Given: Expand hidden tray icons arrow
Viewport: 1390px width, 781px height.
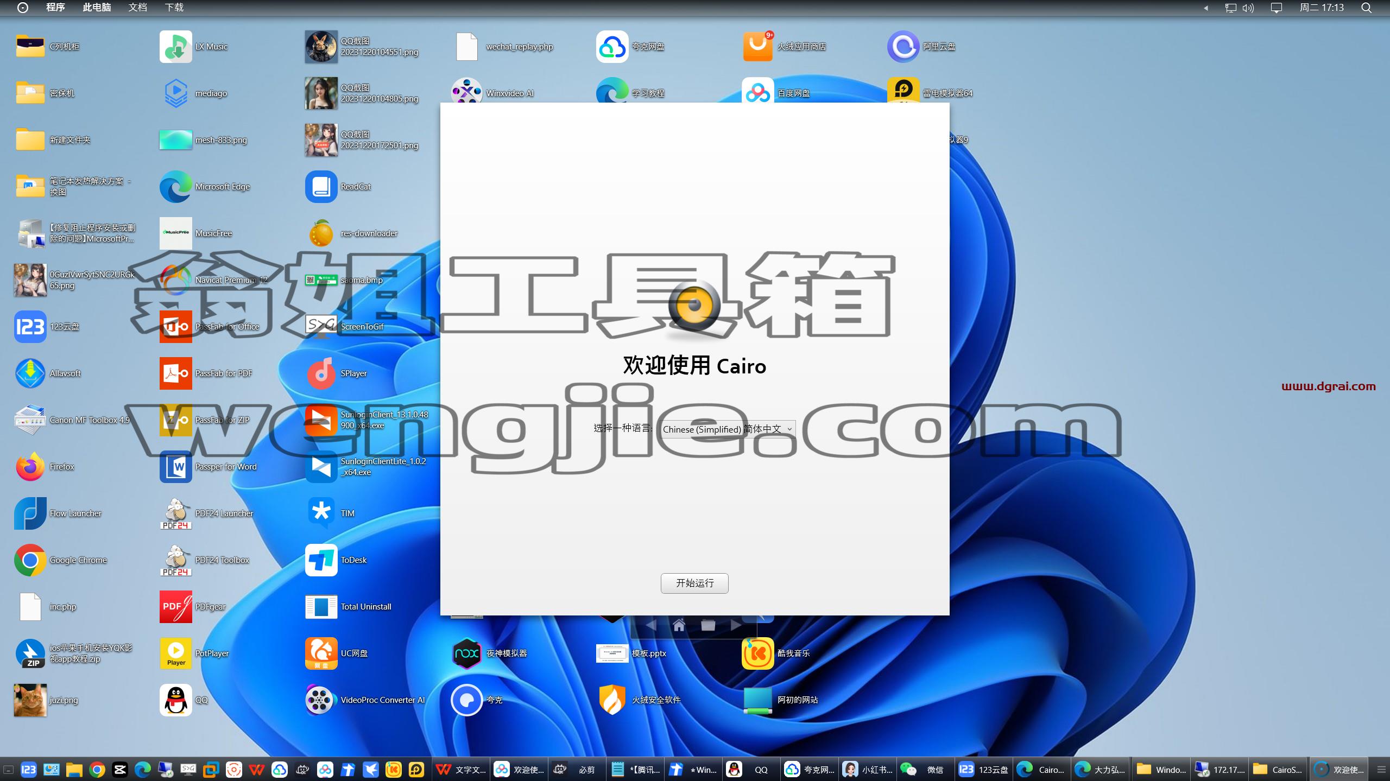Looking at the screenshot, I should (1206, 8).
